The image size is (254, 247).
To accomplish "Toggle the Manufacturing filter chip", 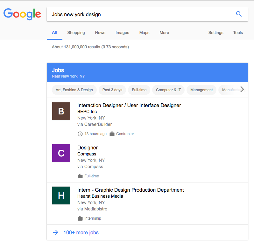I will pos(233,90).
